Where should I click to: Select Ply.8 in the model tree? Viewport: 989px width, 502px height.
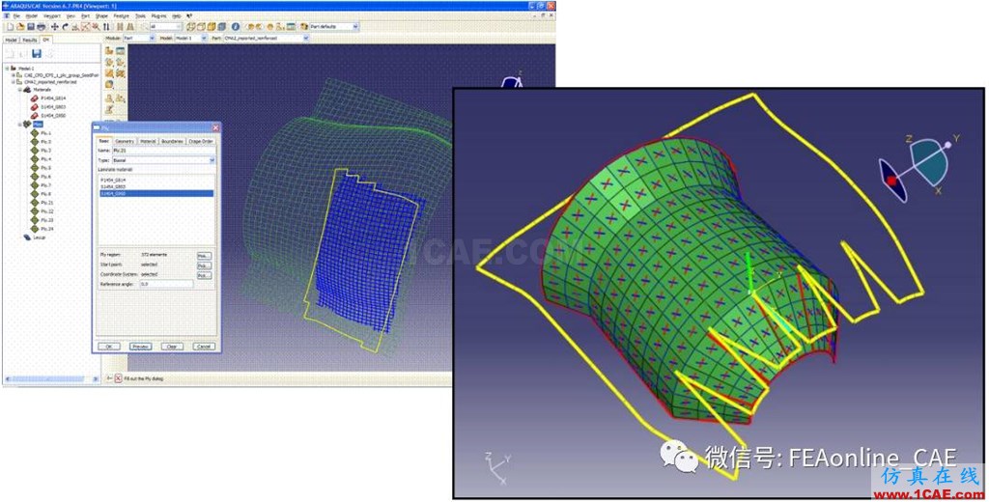(45, 194)
